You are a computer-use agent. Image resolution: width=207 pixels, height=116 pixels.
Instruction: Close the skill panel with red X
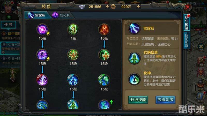(188, 7)
